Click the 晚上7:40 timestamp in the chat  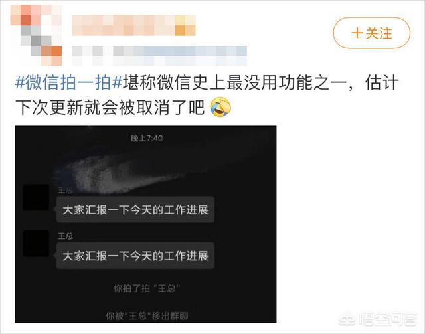[x=147, y=139]
